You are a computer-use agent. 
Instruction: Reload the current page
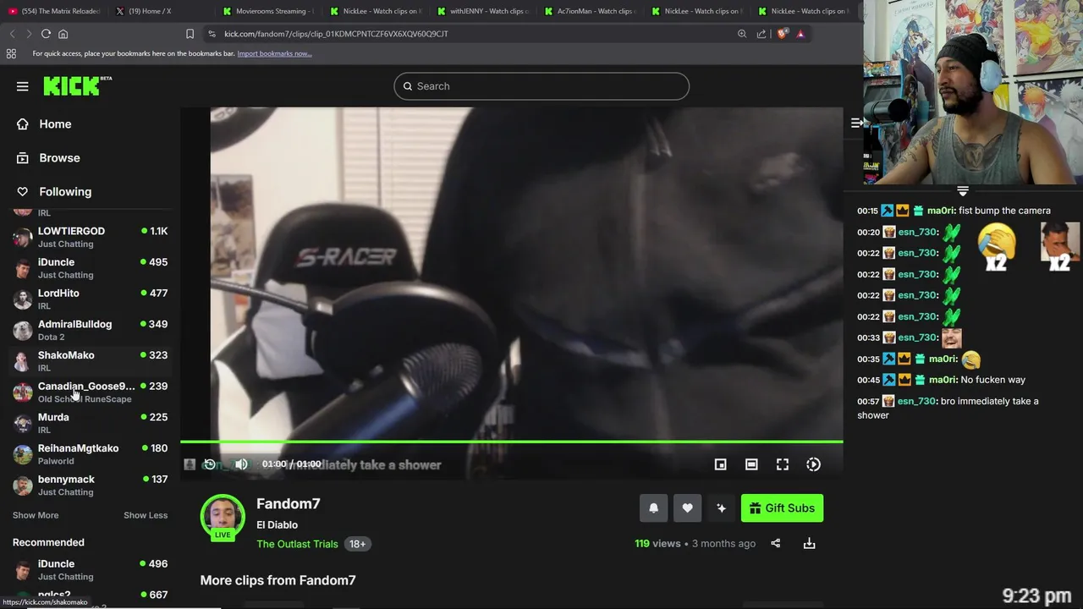46,34
